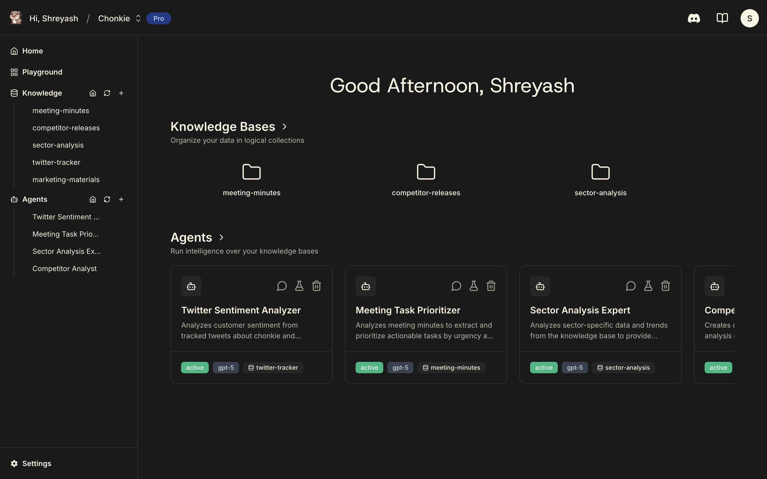Delete Sector Analysis Expert via trash icon

click(x=665, y=286)
